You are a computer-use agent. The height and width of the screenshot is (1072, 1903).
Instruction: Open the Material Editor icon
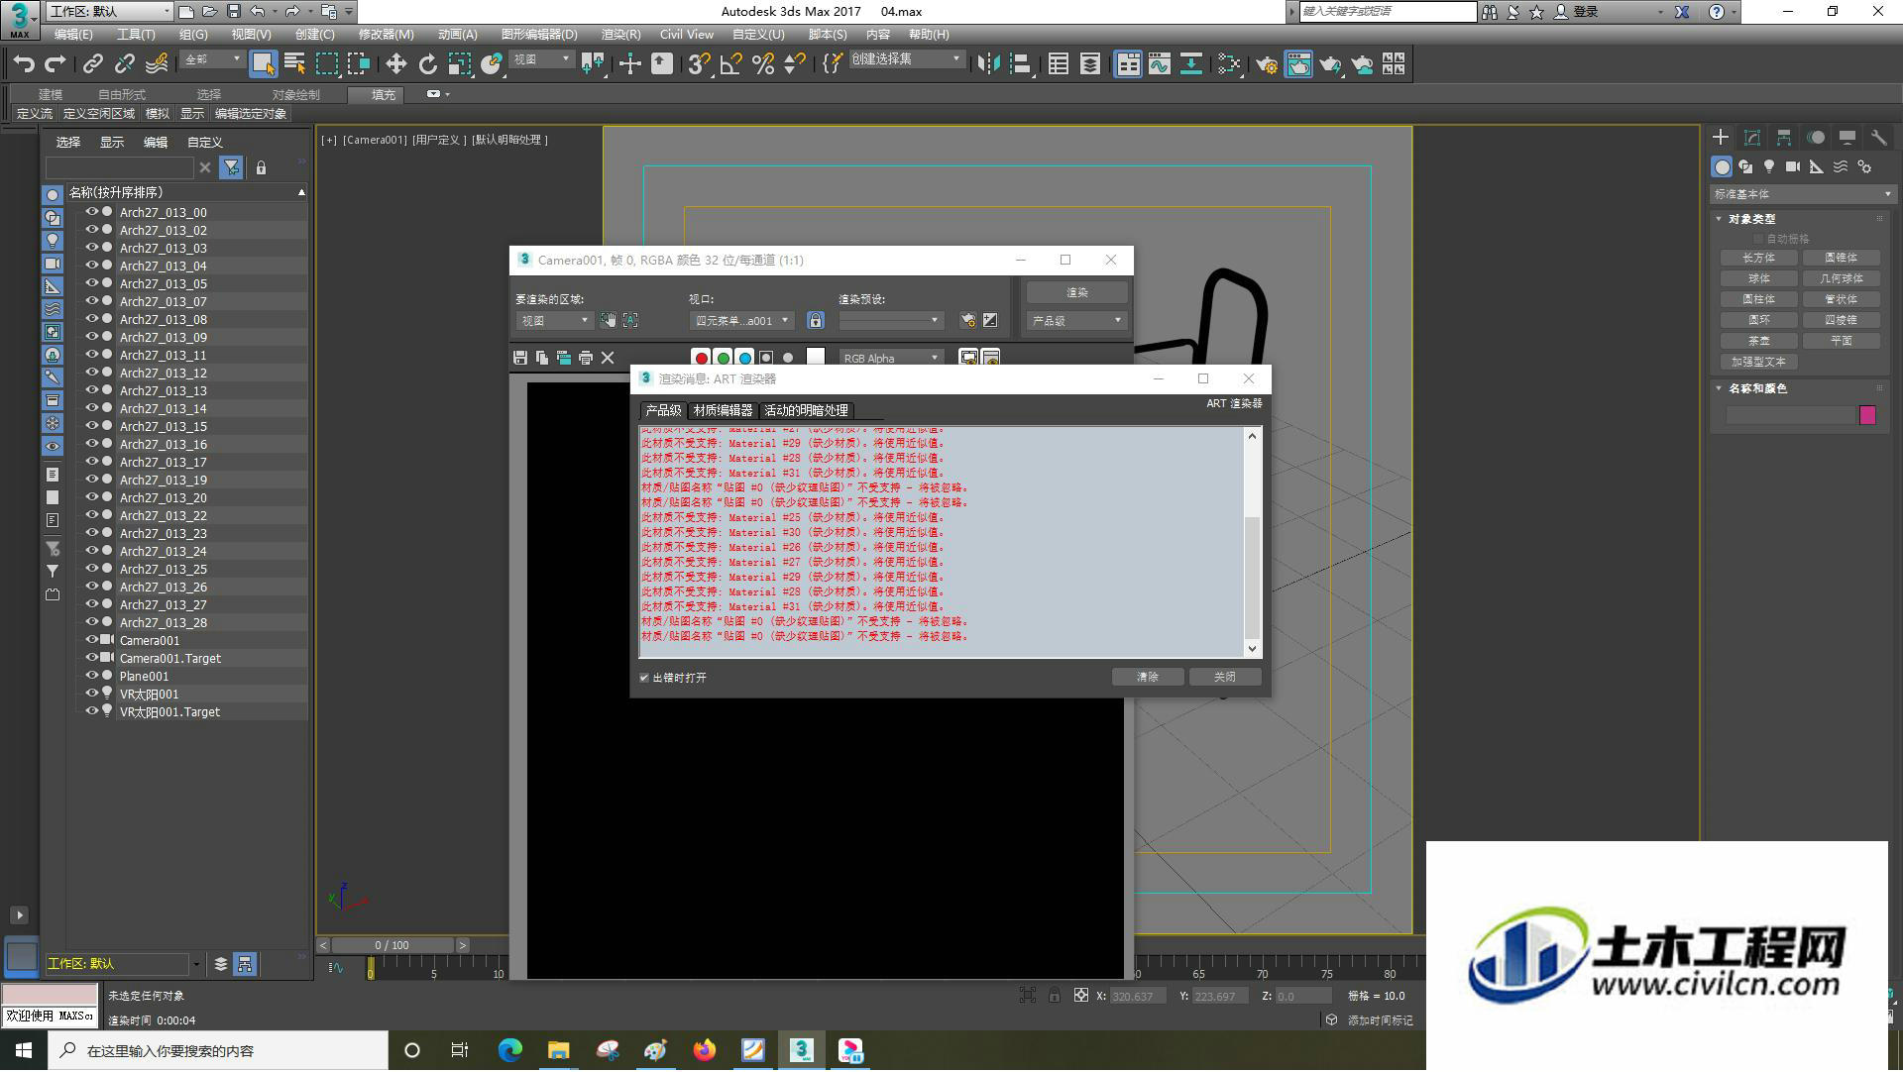tap(1229, 64)
